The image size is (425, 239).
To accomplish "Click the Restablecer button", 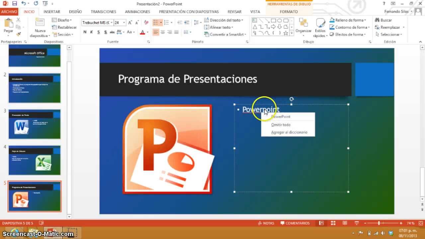I will point(64,27).
